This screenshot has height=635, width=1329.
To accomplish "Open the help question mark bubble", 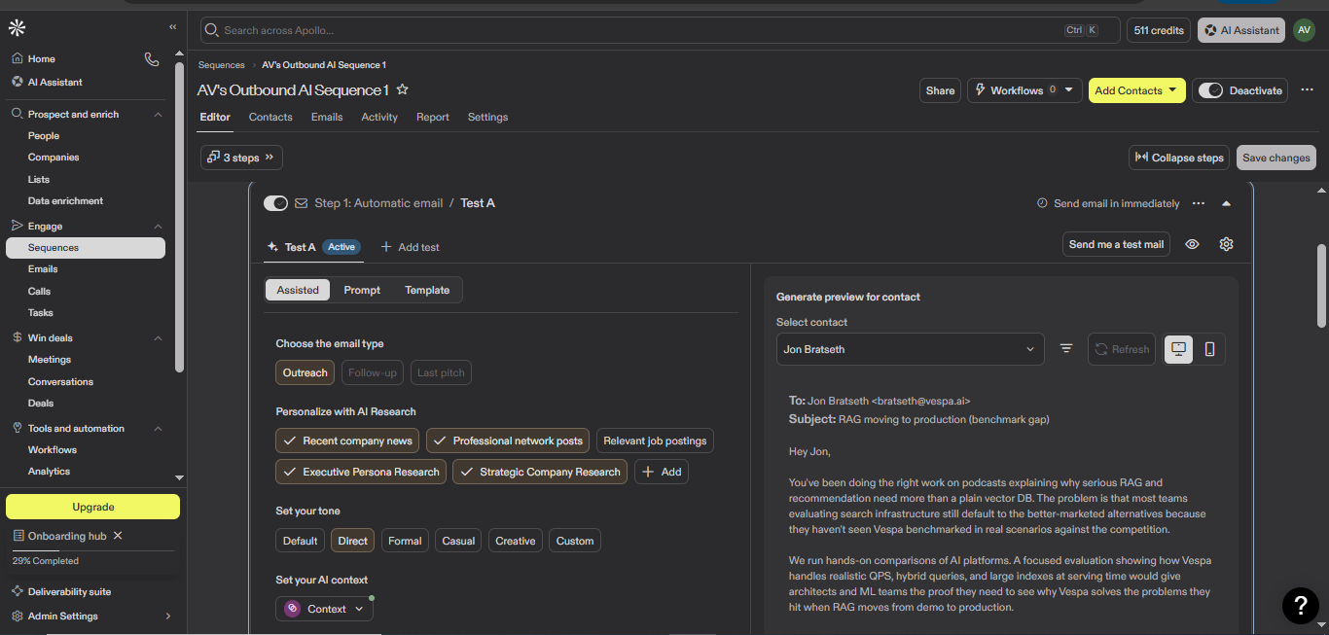I will (x=1301, y=606).
